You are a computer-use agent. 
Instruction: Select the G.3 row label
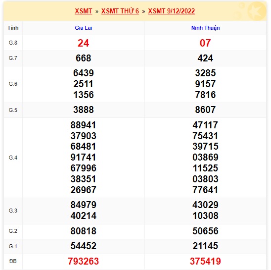click(13, 211)
